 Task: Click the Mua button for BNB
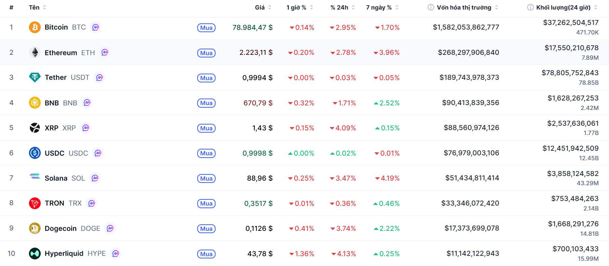pyautogui.click(x=206, y=103)
